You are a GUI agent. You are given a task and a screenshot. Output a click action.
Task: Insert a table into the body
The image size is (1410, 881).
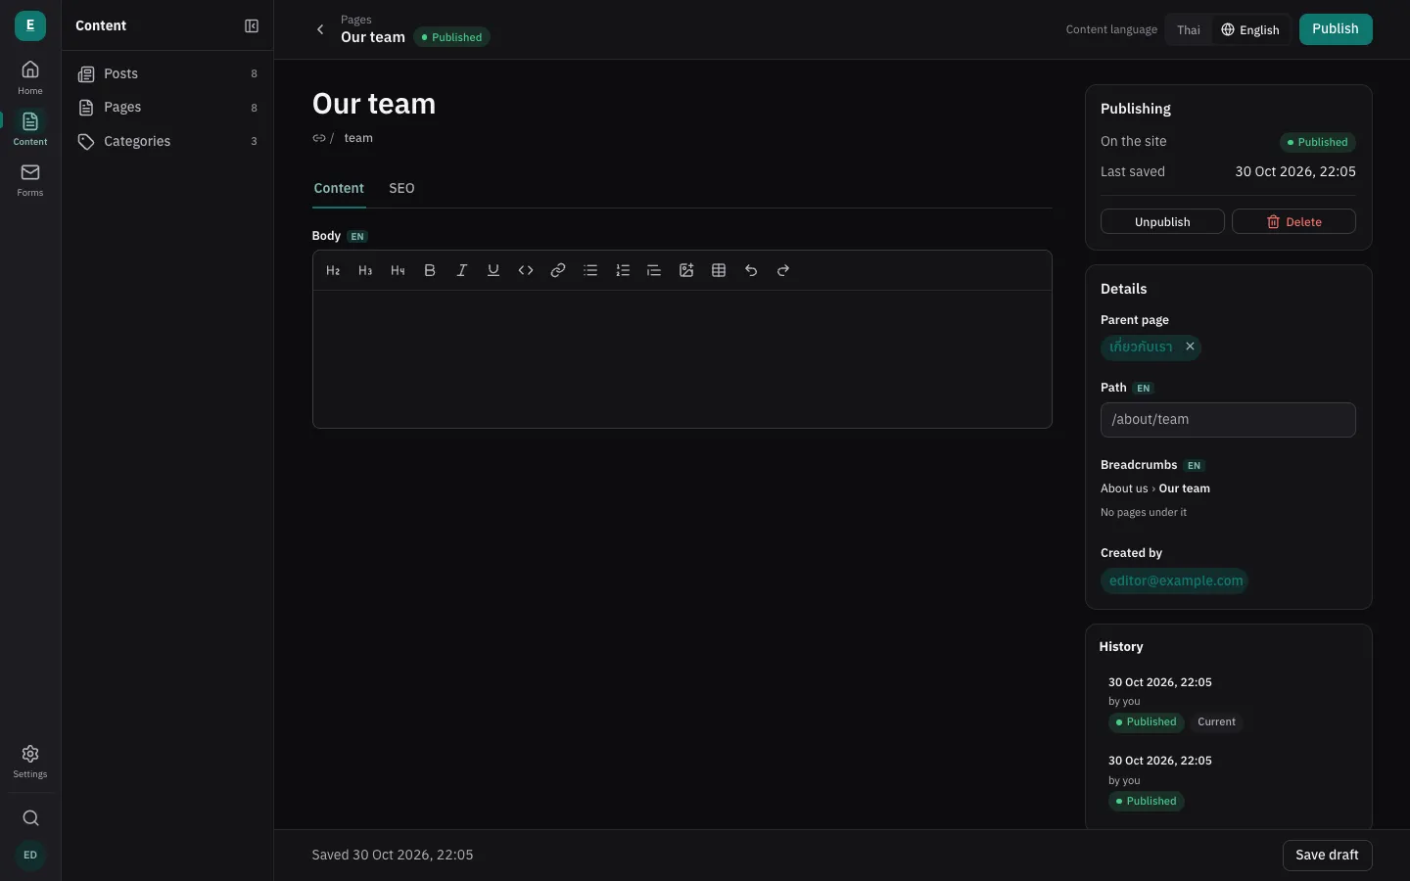(x=719, y=270)
